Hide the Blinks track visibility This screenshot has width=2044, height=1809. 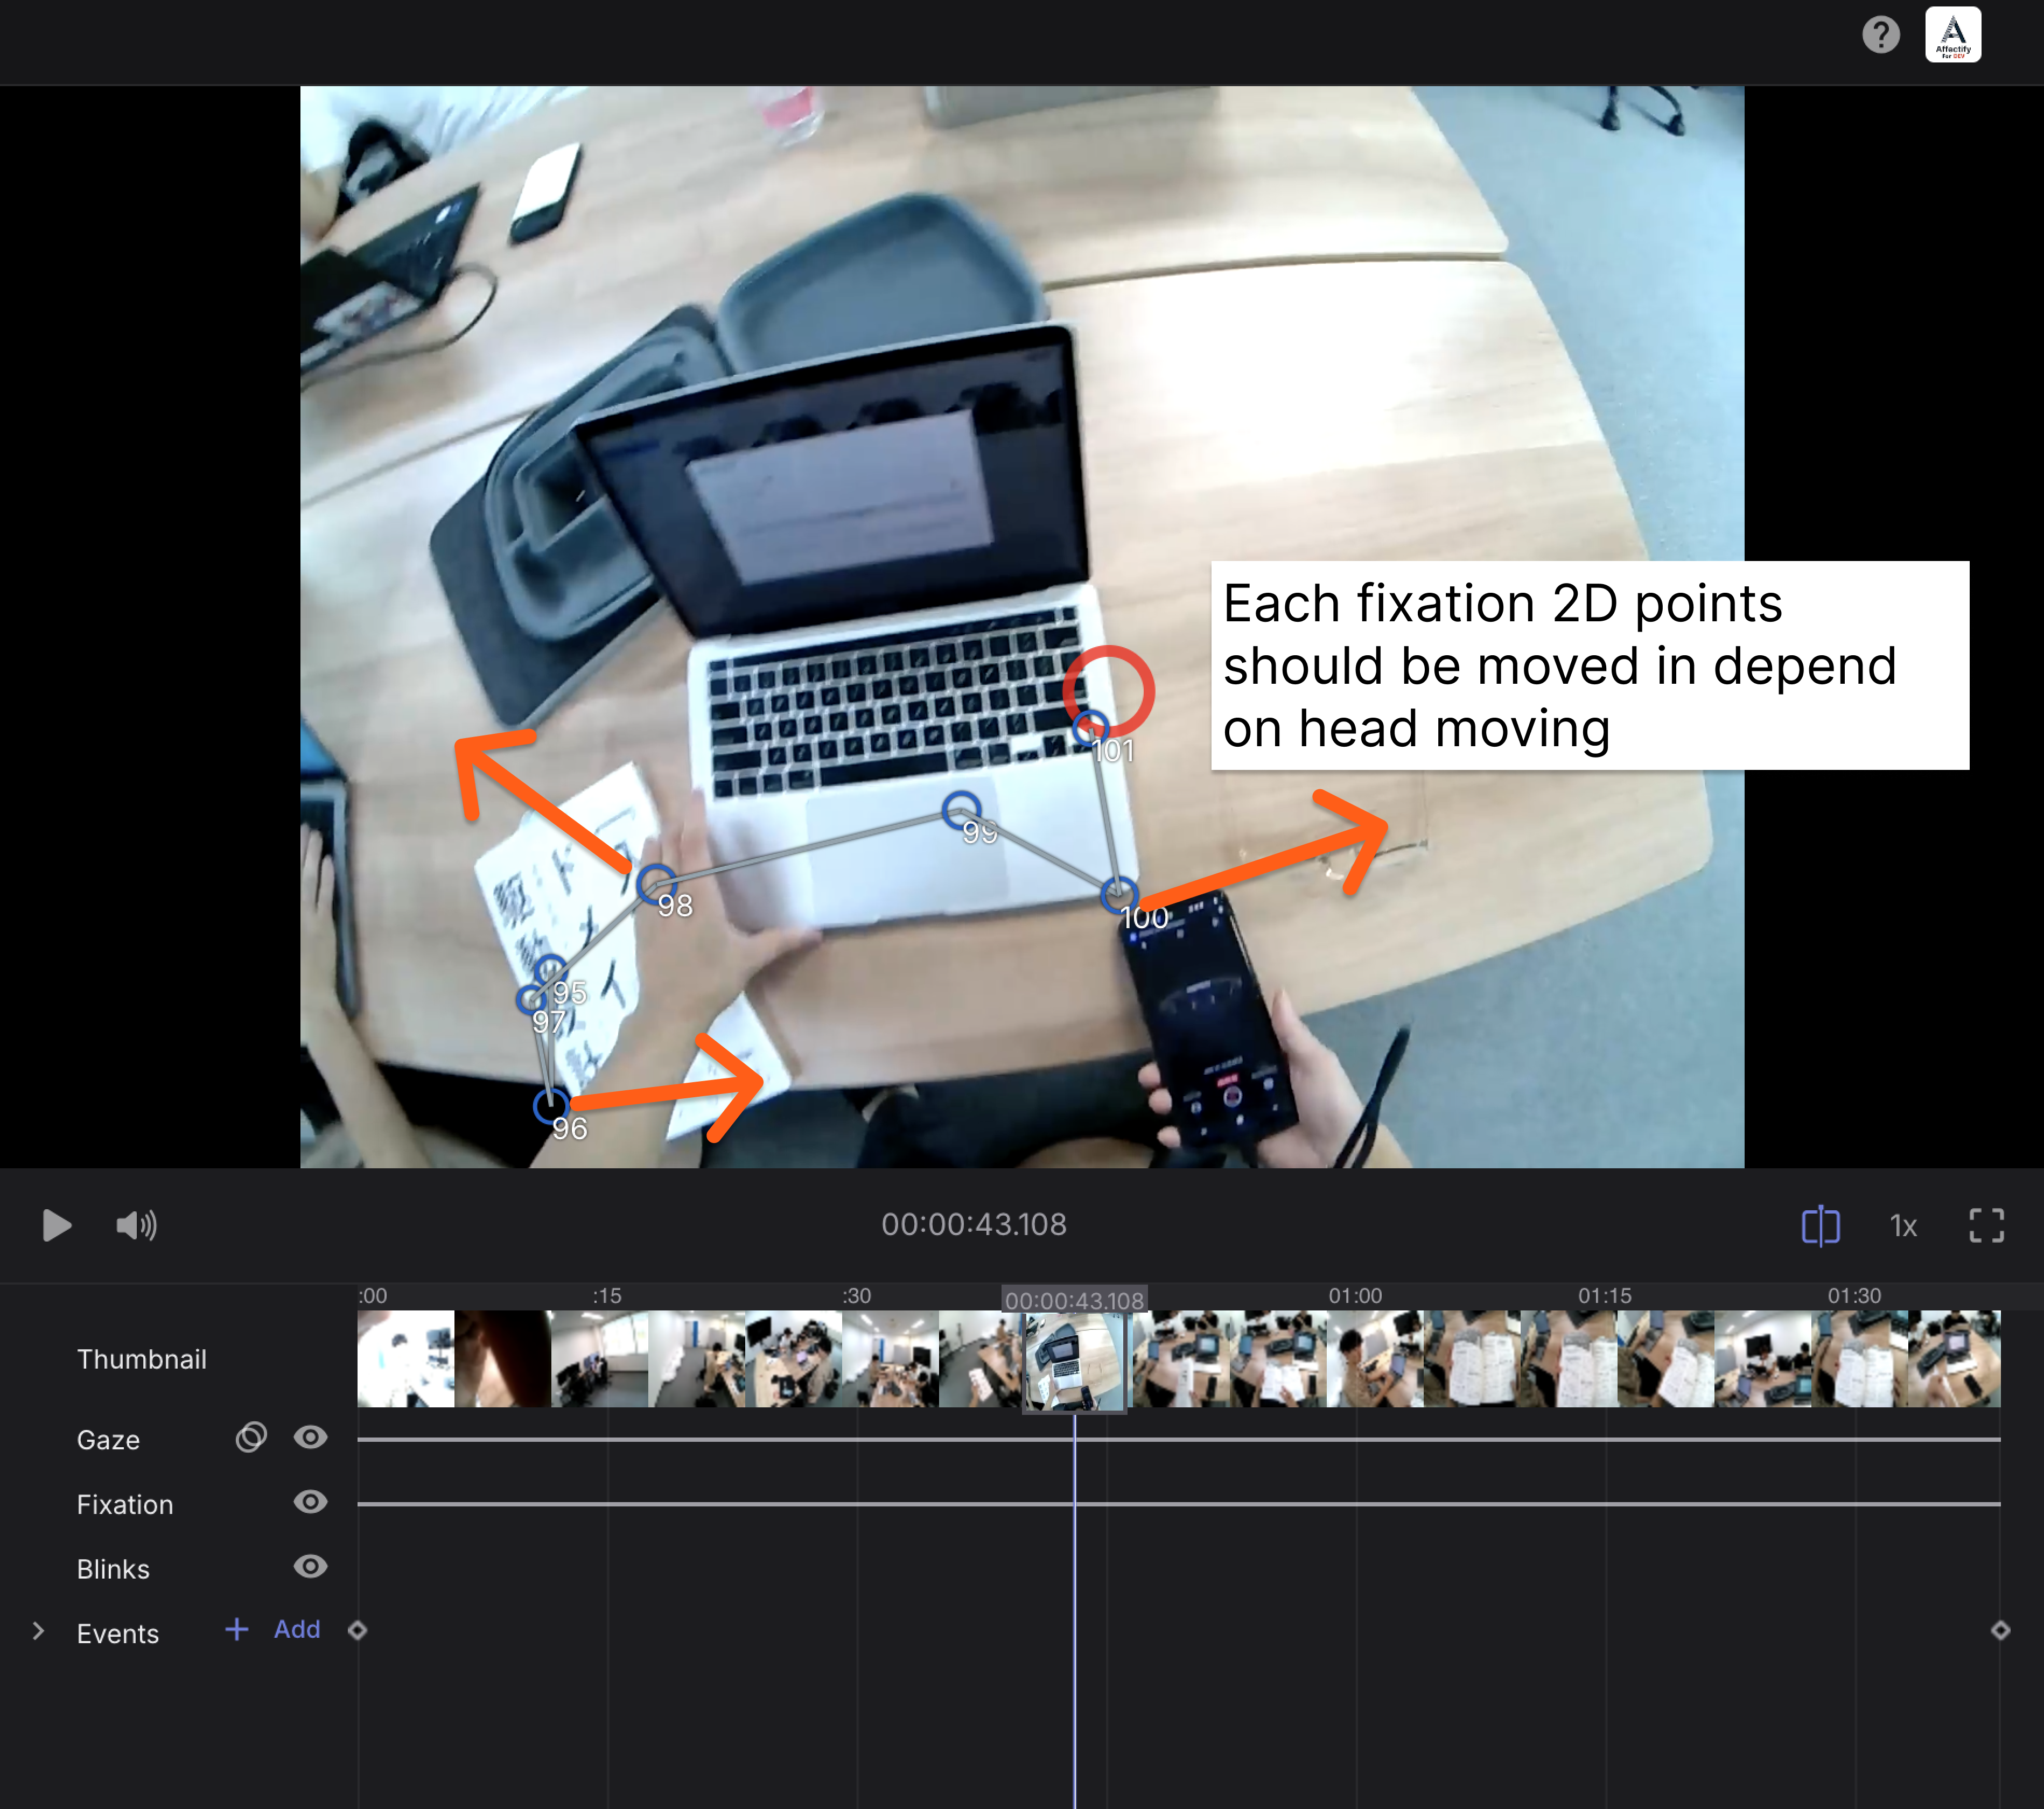click(311, 1566)
